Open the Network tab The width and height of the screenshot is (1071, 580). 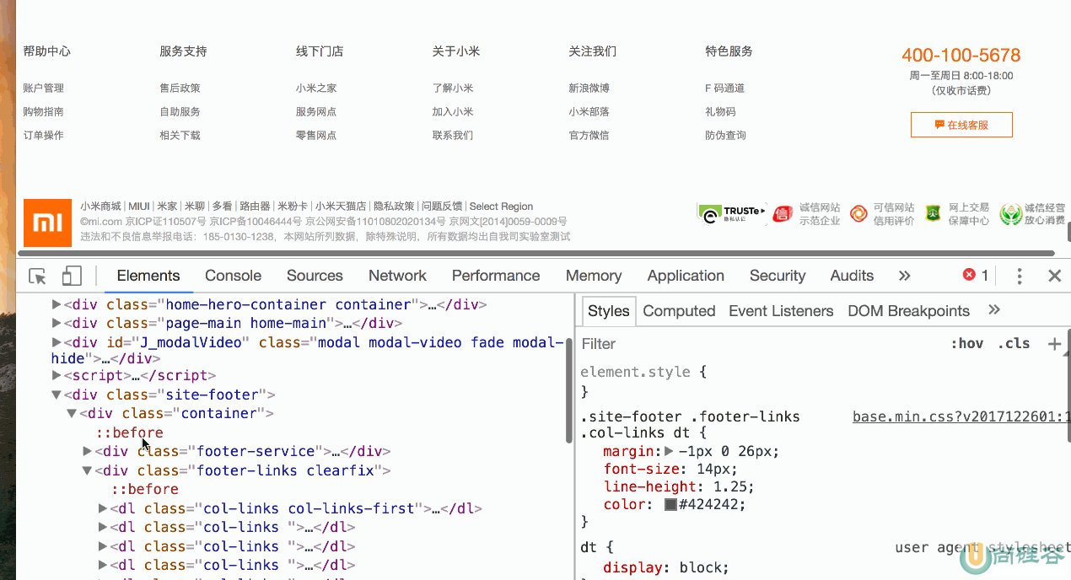pos(397,276)
